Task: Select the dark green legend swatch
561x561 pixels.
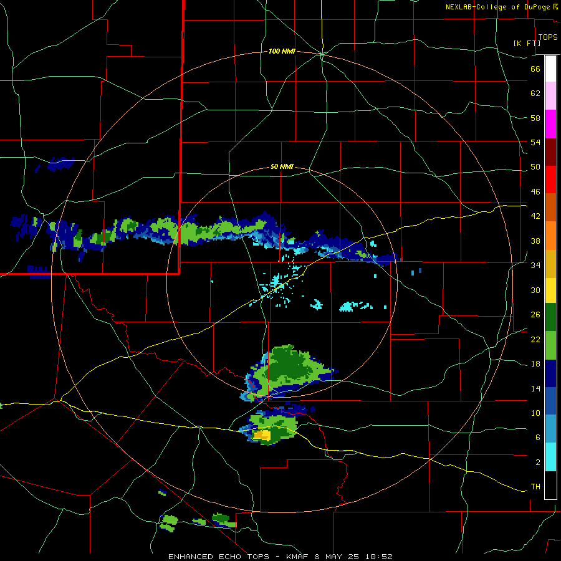Action: (550, 317)
